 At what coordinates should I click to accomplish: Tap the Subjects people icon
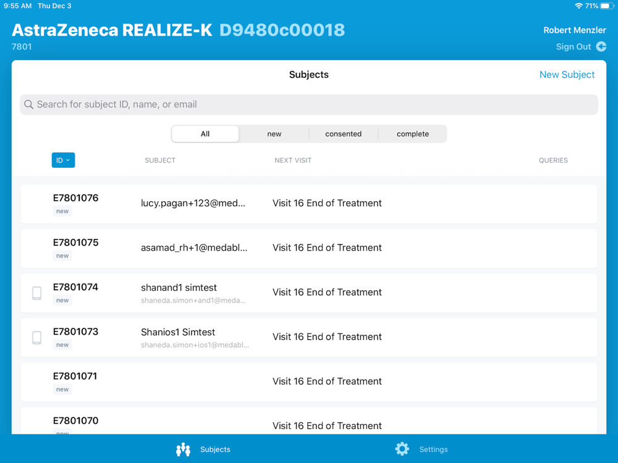[x=183, y=449]
